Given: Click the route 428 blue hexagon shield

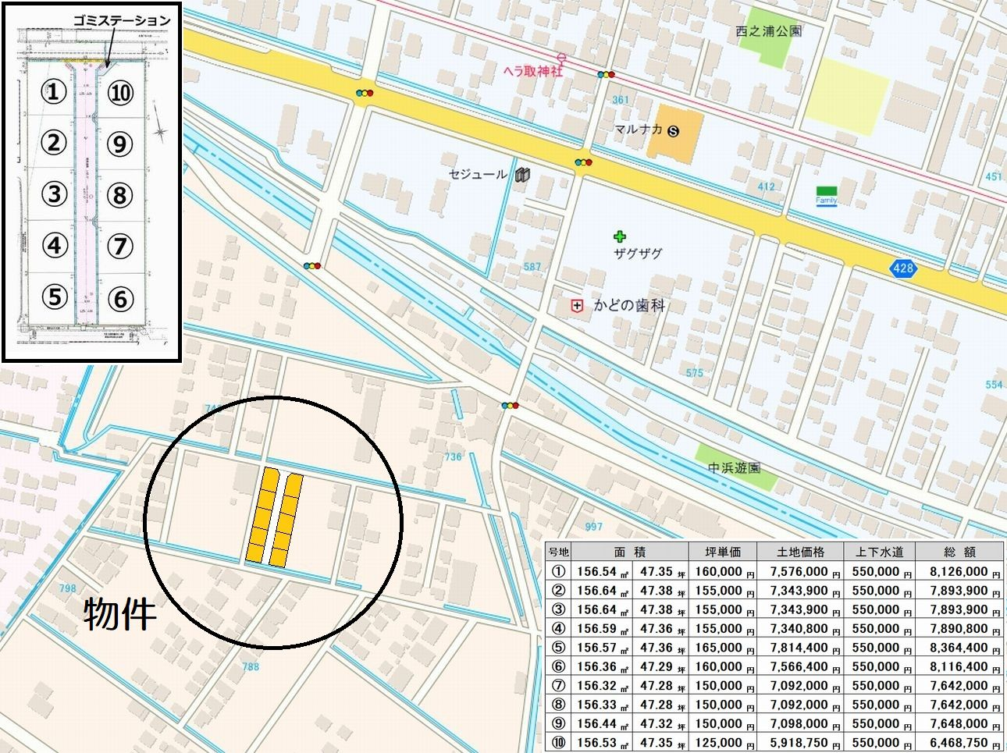Looking at the screenshot, I should [902, 268].
